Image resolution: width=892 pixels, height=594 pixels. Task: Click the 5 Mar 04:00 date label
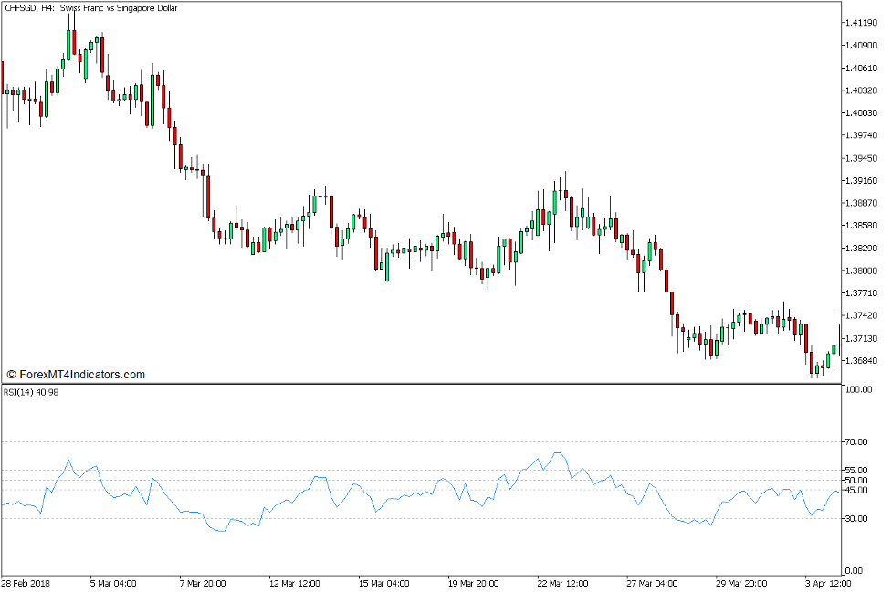pyautogui.click(x=114, y=582)
